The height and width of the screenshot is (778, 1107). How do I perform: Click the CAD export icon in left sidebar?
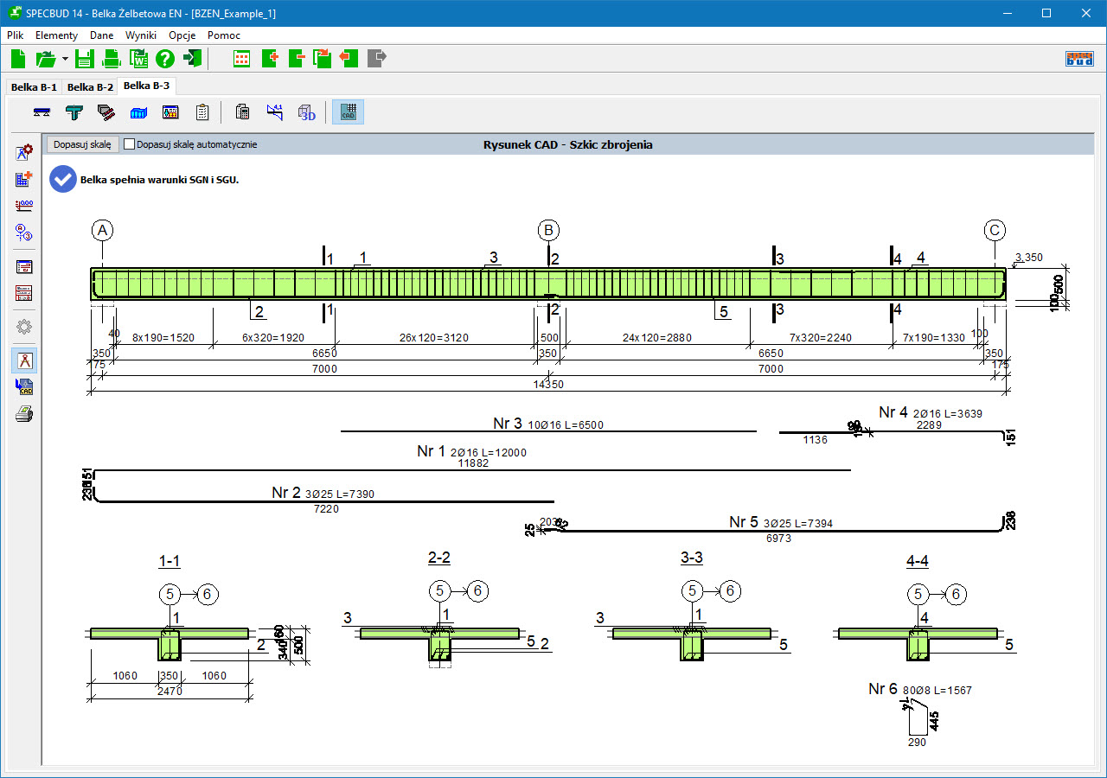click(x=24, y=387)
